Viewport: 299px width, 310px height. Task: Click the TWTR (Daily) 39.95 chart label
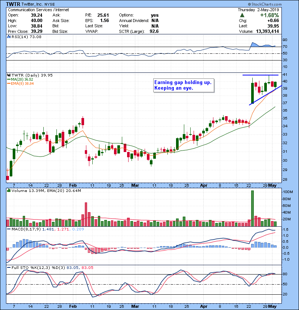pyautogui.click(x=32, y=75)
